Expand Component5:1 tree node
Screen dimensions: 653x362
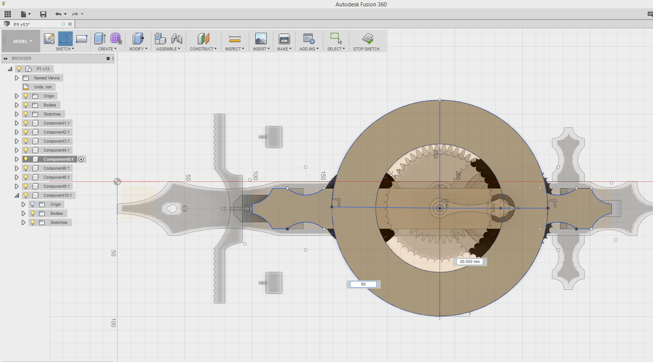point(17,159)
